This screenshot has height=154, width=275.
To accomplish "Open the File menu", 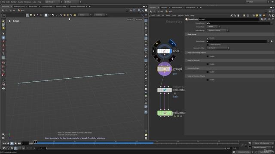I will (x=3, y=2).
